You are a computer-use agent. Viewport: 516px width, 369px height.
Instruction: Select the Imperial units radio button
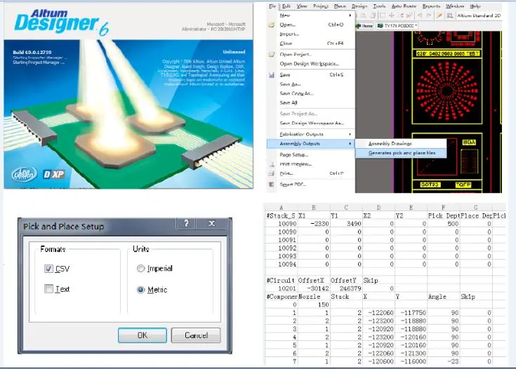[x=140, y=269]
